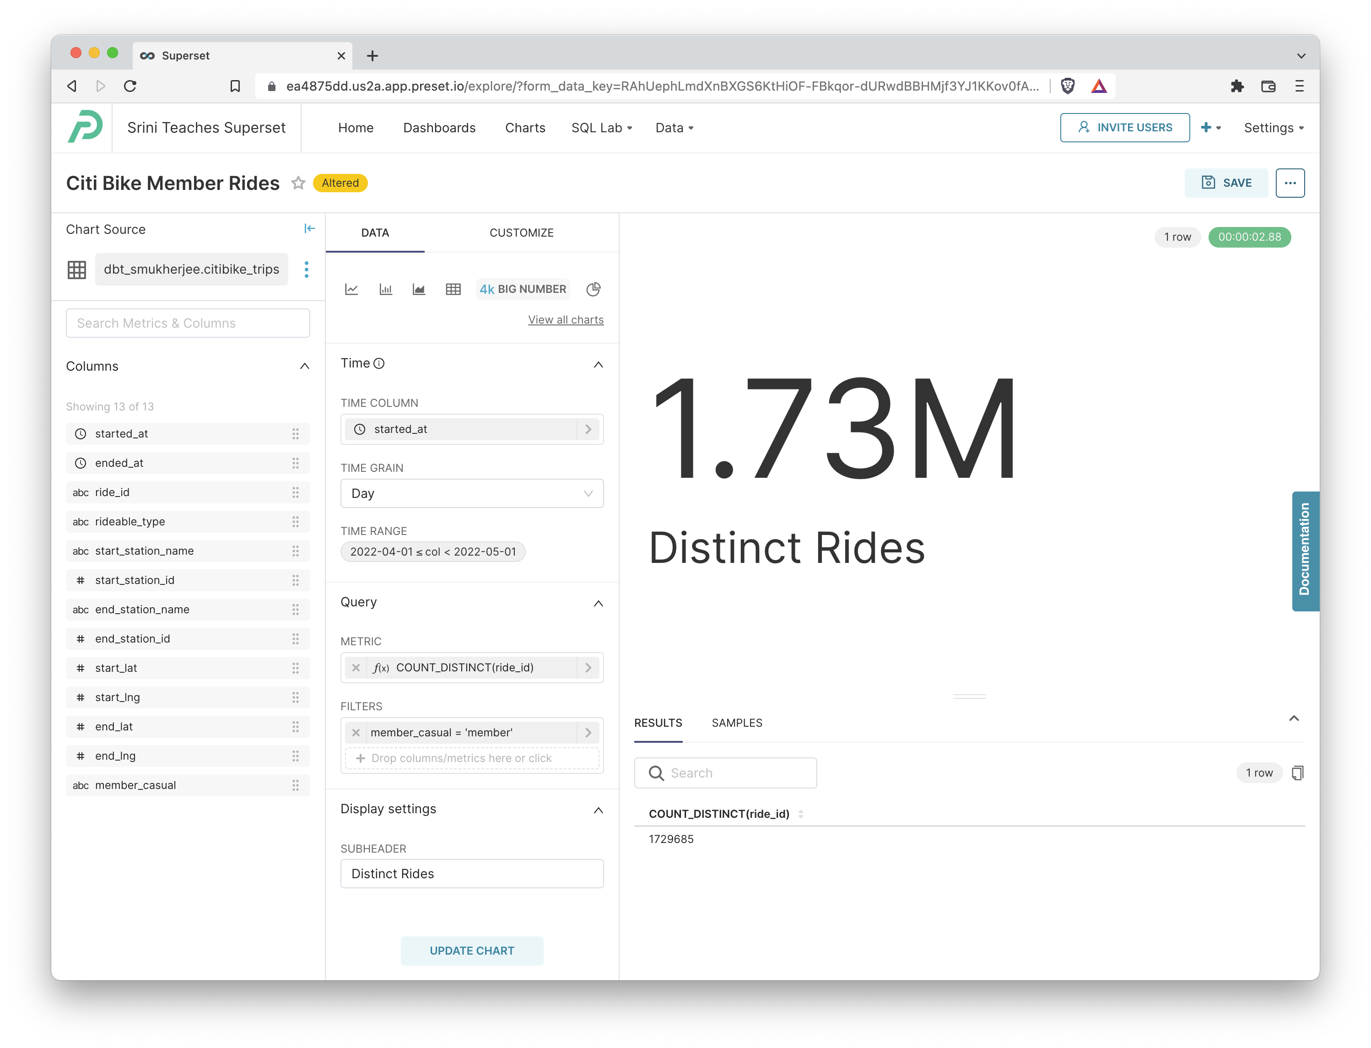Switch to the CUSTOMIZE tab
This screenshot has width=1371, height=1048.
coord(522,232)
